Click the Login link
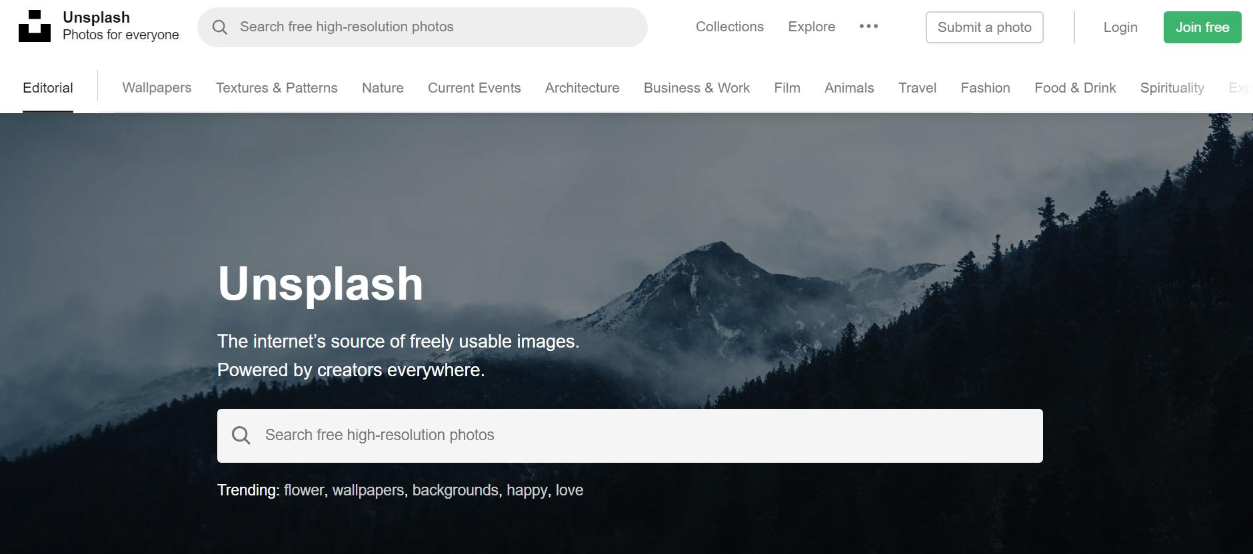 pyautogui.click(x=1120, y=27)
